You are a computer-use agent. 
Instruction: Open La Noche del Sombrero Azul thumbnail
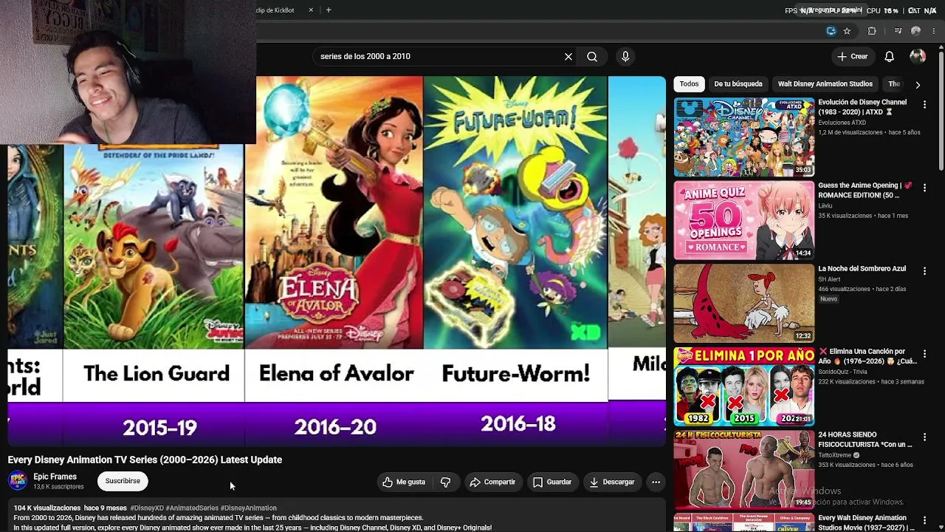pyautogui.click(x=743, y=304)
